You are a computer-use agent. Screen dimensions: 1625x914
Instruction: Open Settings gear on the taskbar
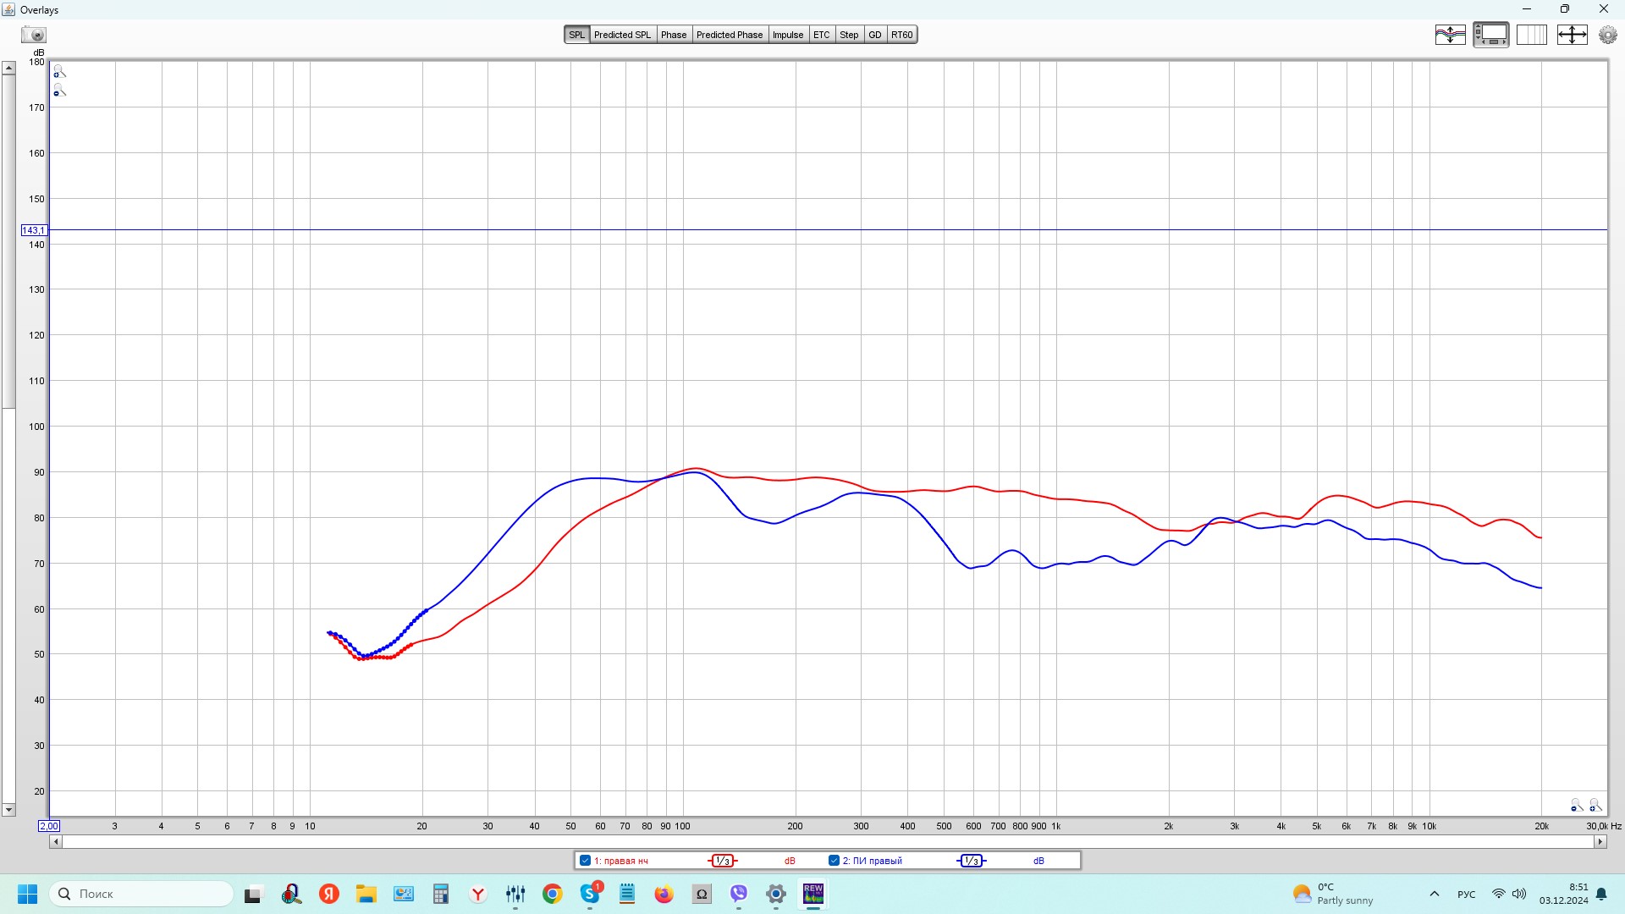[x=776, y=894]
